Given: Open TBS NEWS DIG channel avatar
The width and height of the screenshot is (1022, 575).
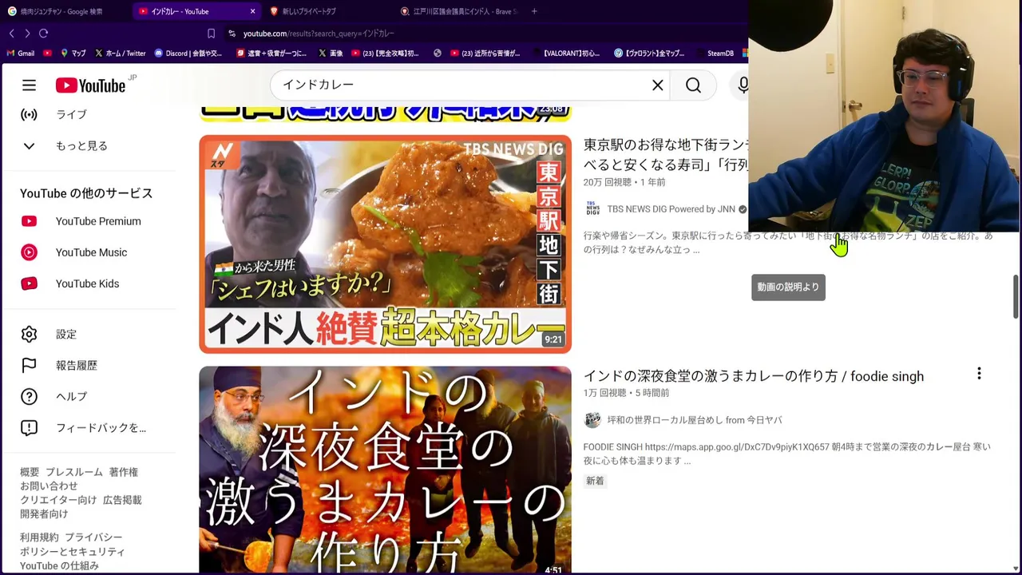Looking at the screenshot, I should click(x=592, y=209).
